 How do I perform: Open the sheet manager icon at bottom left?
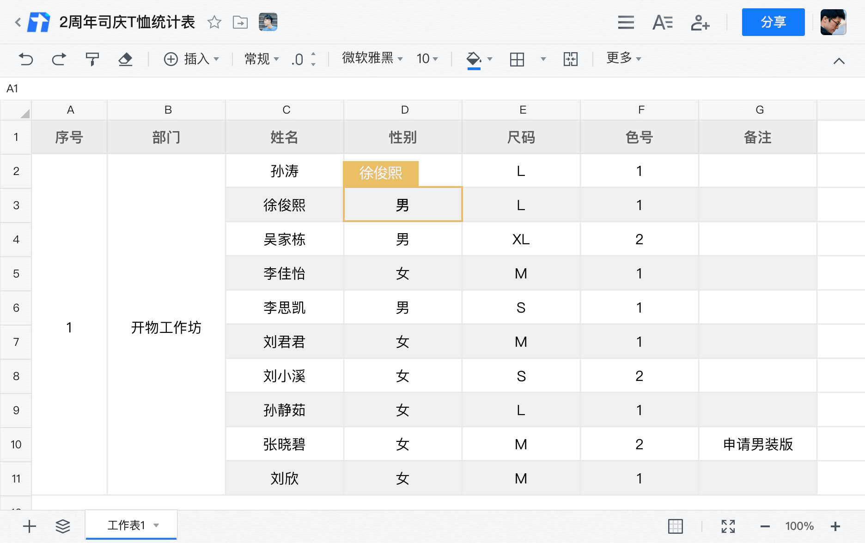pyautogui.click(x=63, y=525)
